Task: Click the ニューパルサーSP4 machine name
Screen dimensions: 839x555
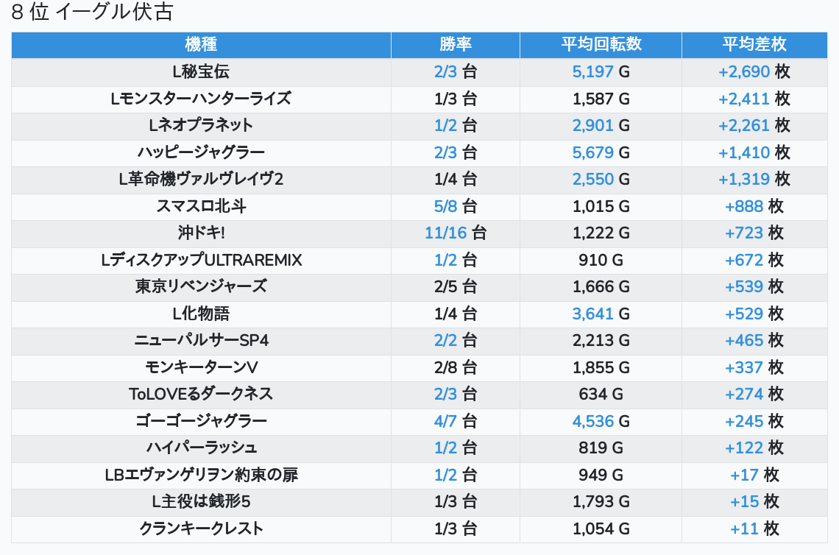Action: (201, 340)
